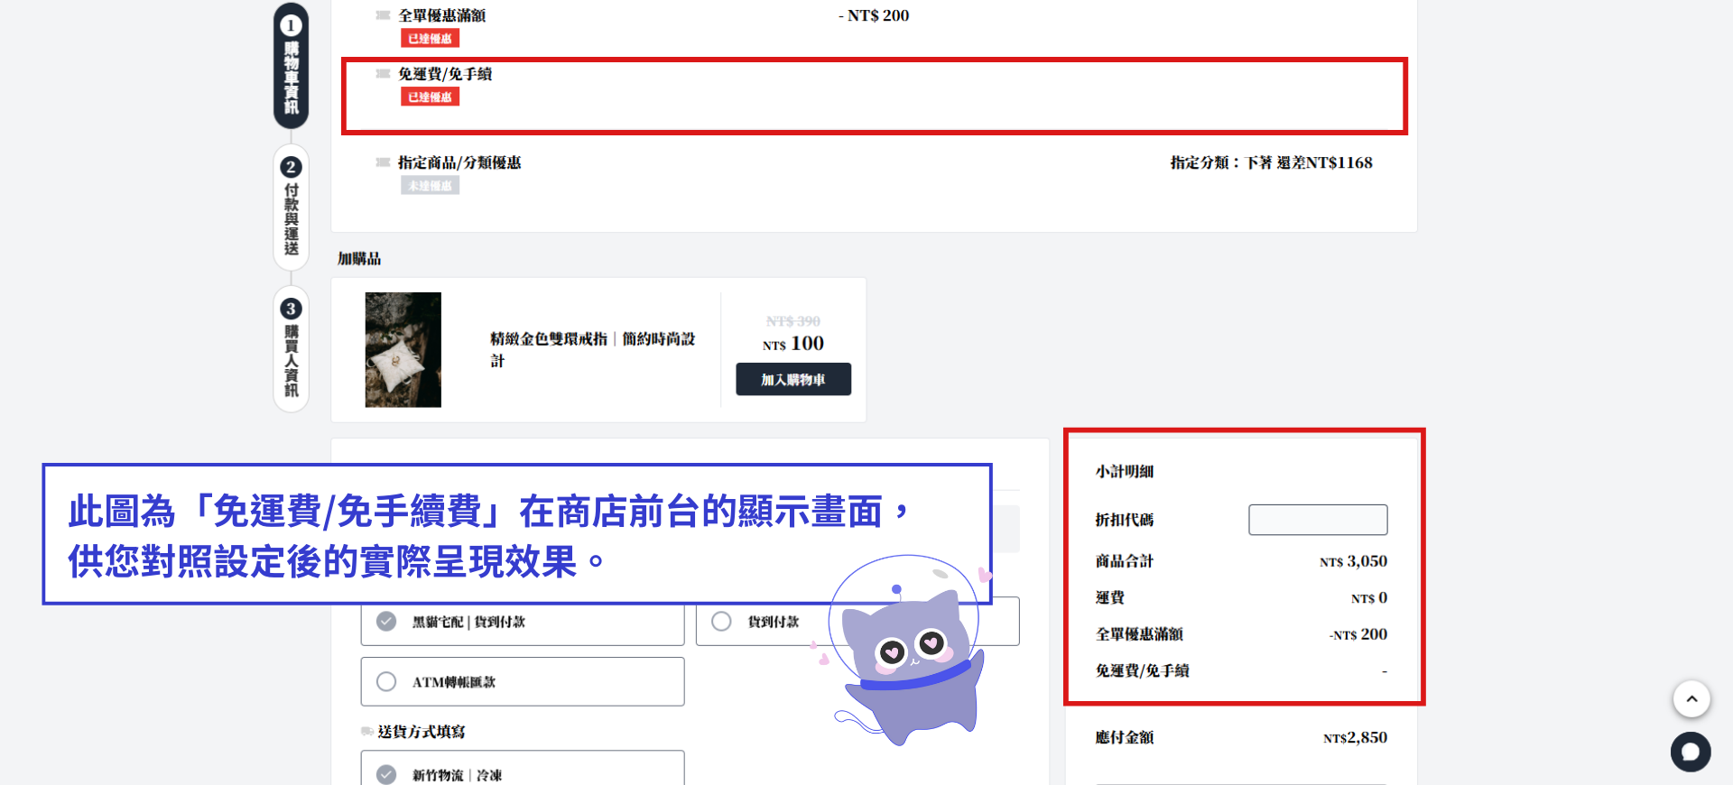Click the tag icon beside 指定商品/分類優惠
1733x785 pixels.
[383, 162]
